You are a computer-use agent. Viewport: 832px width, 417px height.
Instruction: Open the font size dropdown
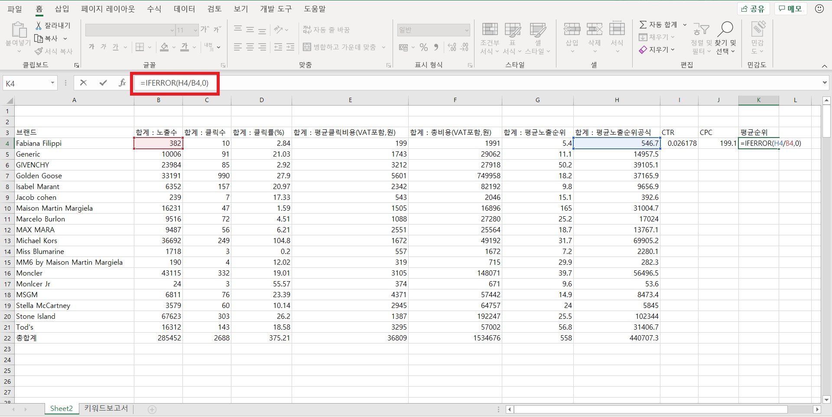click(x=195, y=30)
